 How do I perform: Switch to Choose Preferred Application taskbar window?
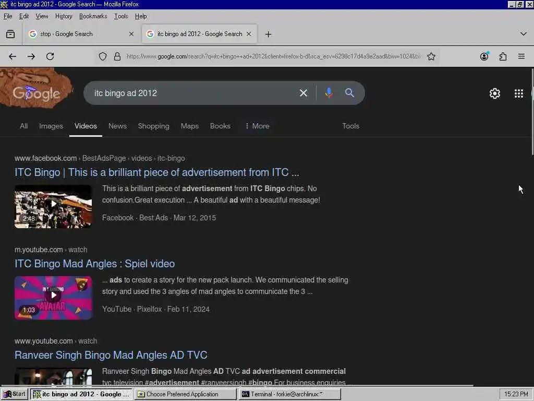[x=185, y=394]
